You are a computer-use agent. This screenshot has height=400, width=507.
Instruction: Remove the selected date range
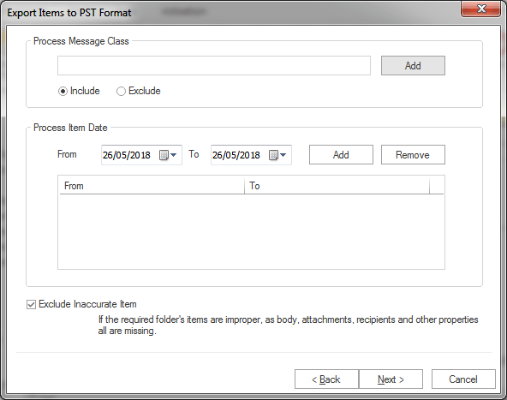click(x=413, y=155)
